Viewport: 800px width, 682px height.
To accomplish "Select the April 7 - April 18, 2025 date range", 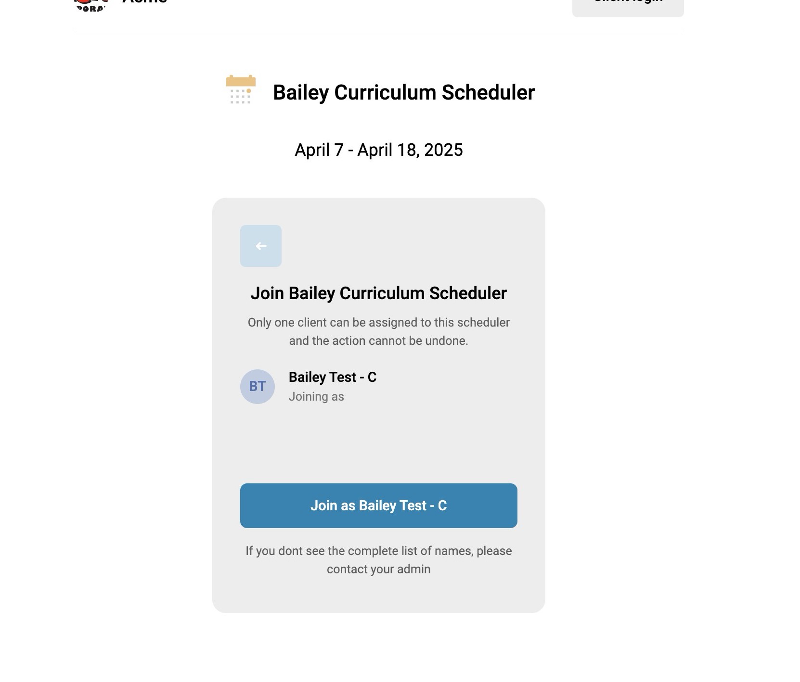I will pyautogui.click(x=379, y=150).
